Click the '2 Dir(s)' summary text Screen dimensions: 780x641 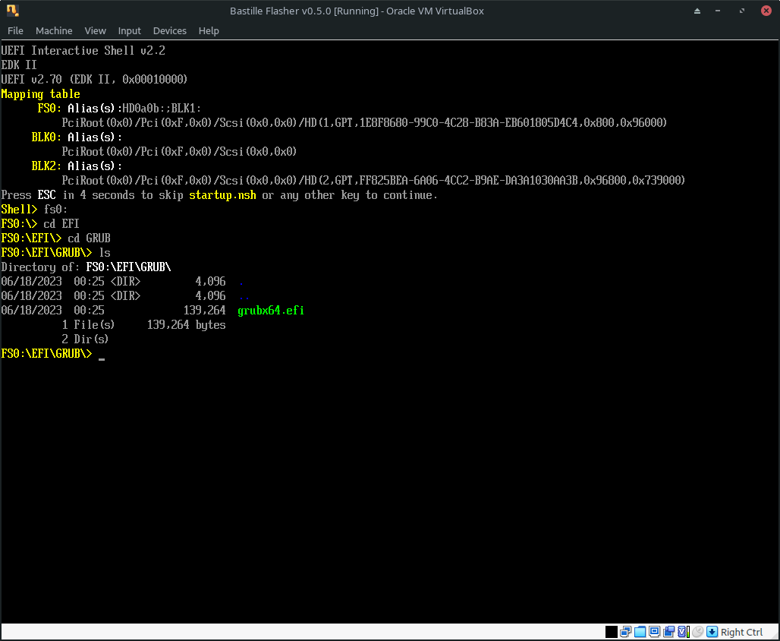click(x=85, y=339)
